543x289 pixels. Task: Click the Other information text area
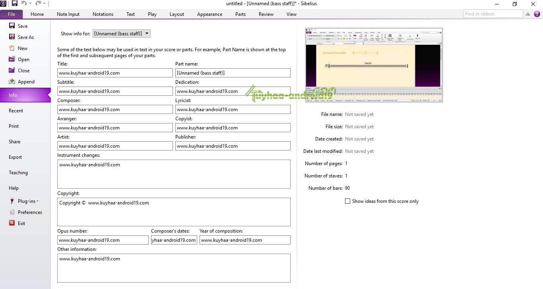174,268
